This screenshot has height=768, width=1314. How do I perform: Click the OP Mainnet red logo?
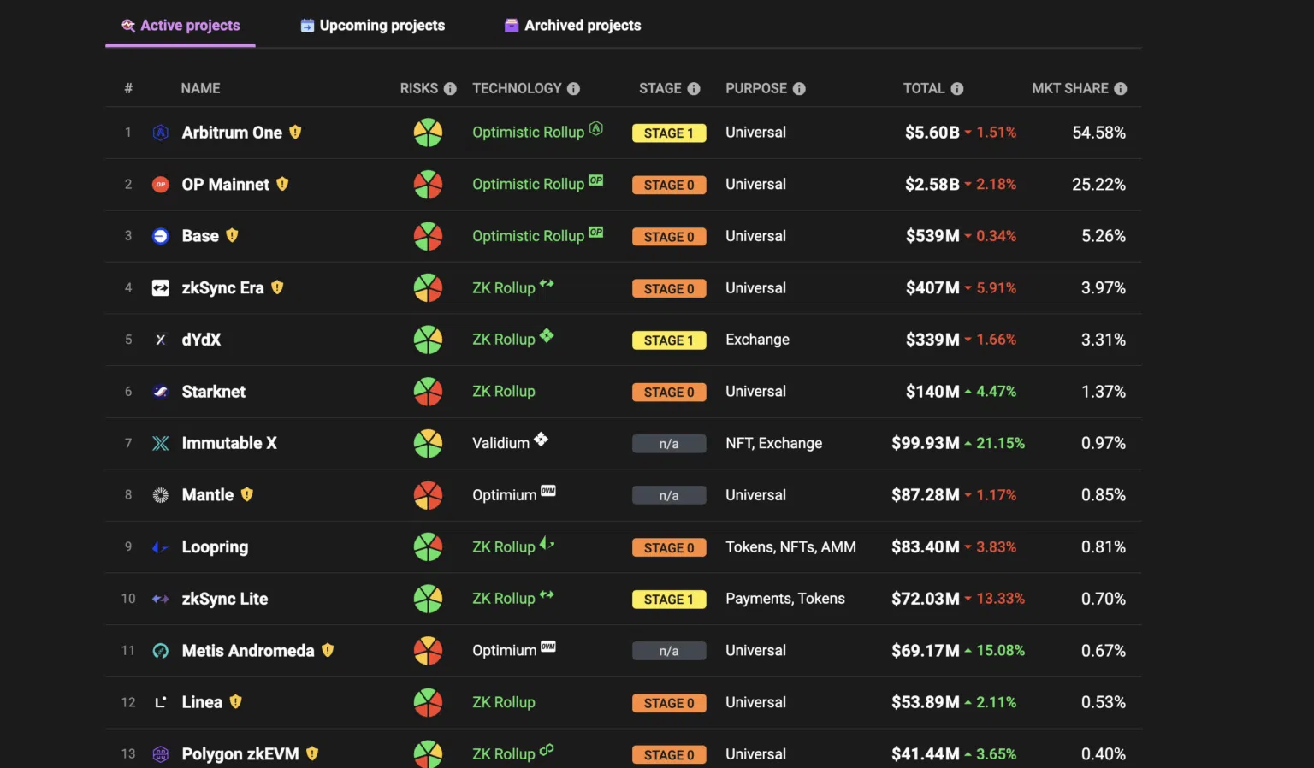coord(160,185)
